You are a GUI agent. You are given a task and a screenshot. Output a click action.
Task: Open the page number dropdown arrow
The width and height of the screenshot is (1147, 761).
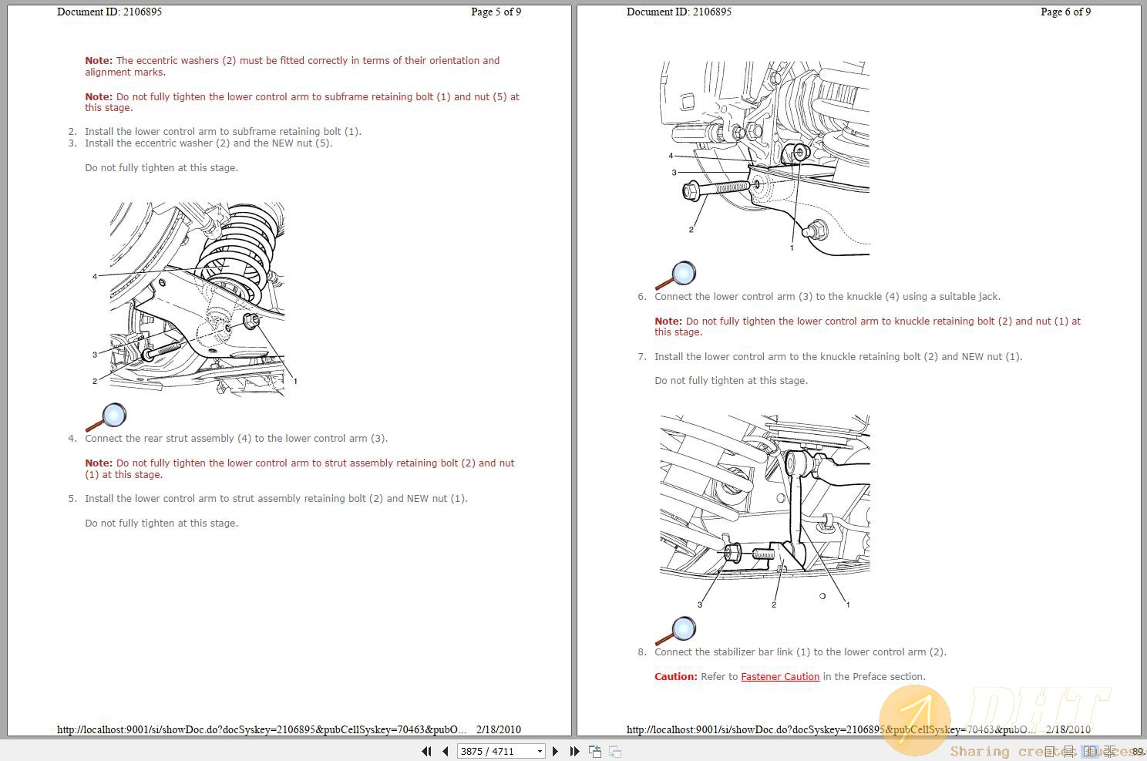540,751
